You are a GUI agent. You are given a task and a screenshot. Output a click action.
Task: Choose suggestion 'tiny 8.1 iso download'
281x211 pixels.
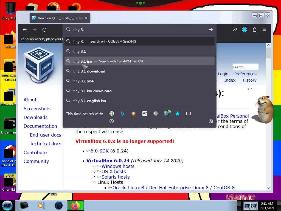[x=140, y=91]
